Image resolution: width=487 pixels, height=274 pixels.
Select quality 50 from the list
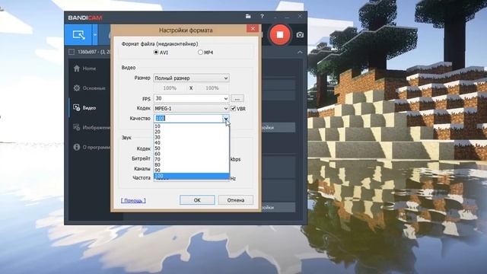tap(191, 148)
